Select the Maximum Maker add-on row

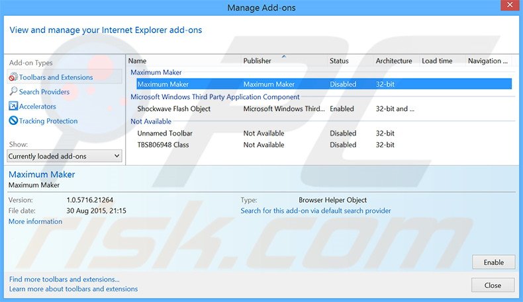(x=324, y=84)
